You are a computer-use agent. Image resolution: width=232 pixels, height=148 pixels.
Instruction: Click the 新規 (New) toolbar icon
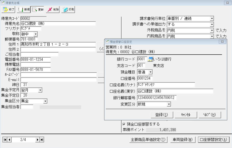pos(24,10)
